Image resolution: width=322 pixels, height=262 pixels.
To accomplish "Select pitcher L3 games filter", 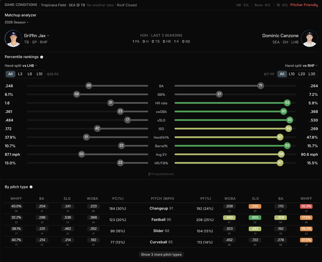I will (x=20, y=74).
